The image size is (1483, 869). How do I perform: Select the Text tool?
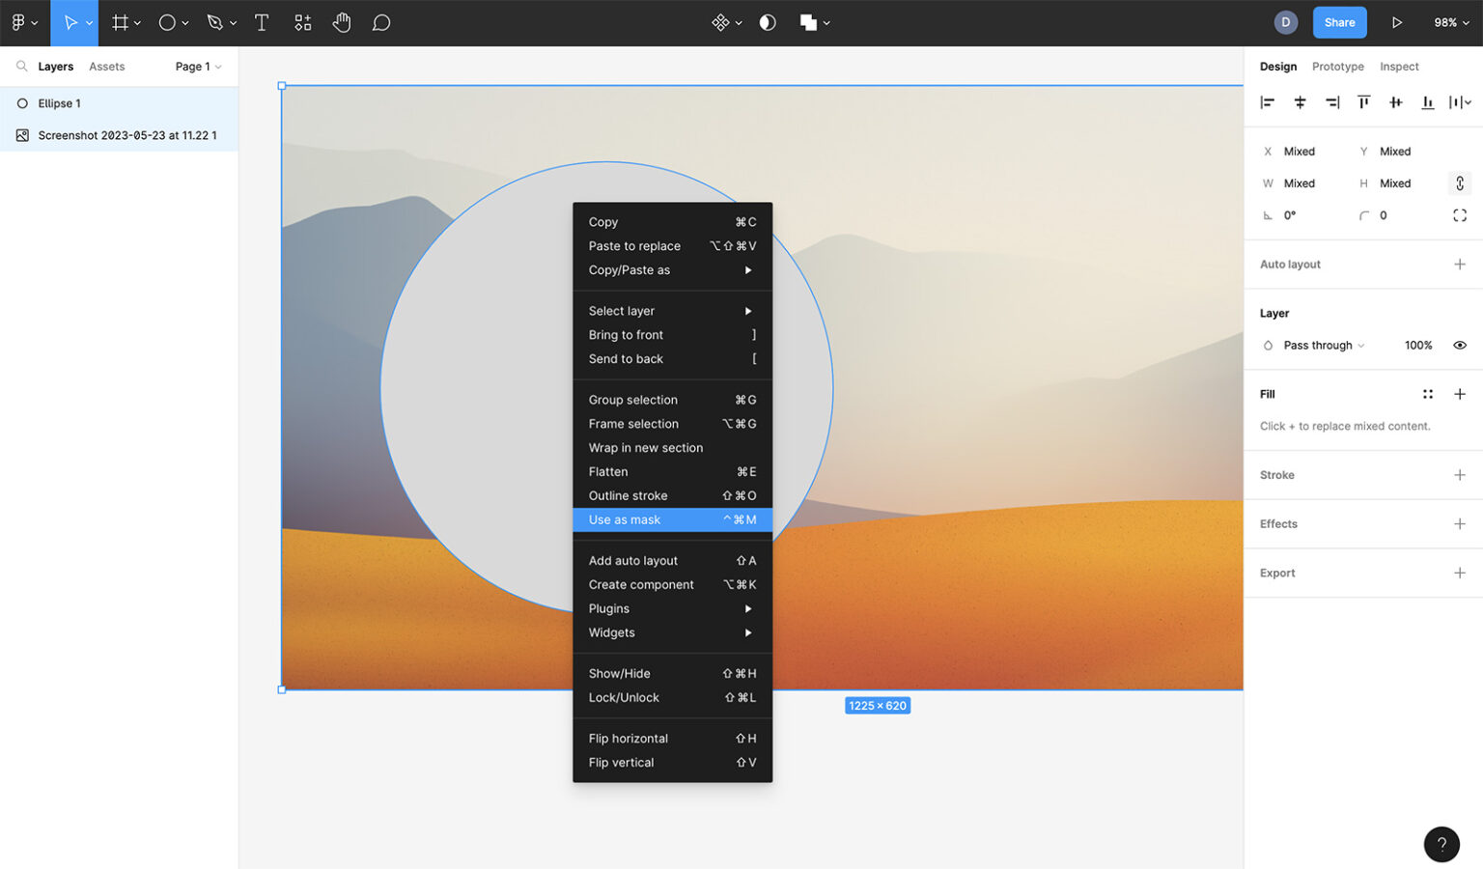pyautogui.click(x=262, y=21)
